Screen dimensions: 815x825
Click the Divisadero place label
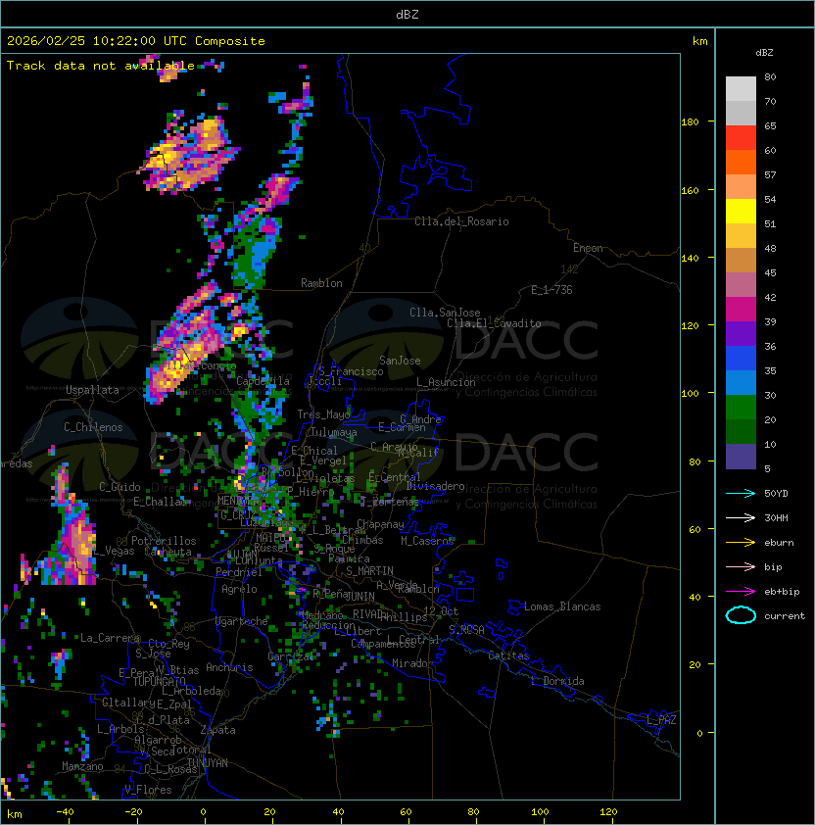click(x=435, y=486)
